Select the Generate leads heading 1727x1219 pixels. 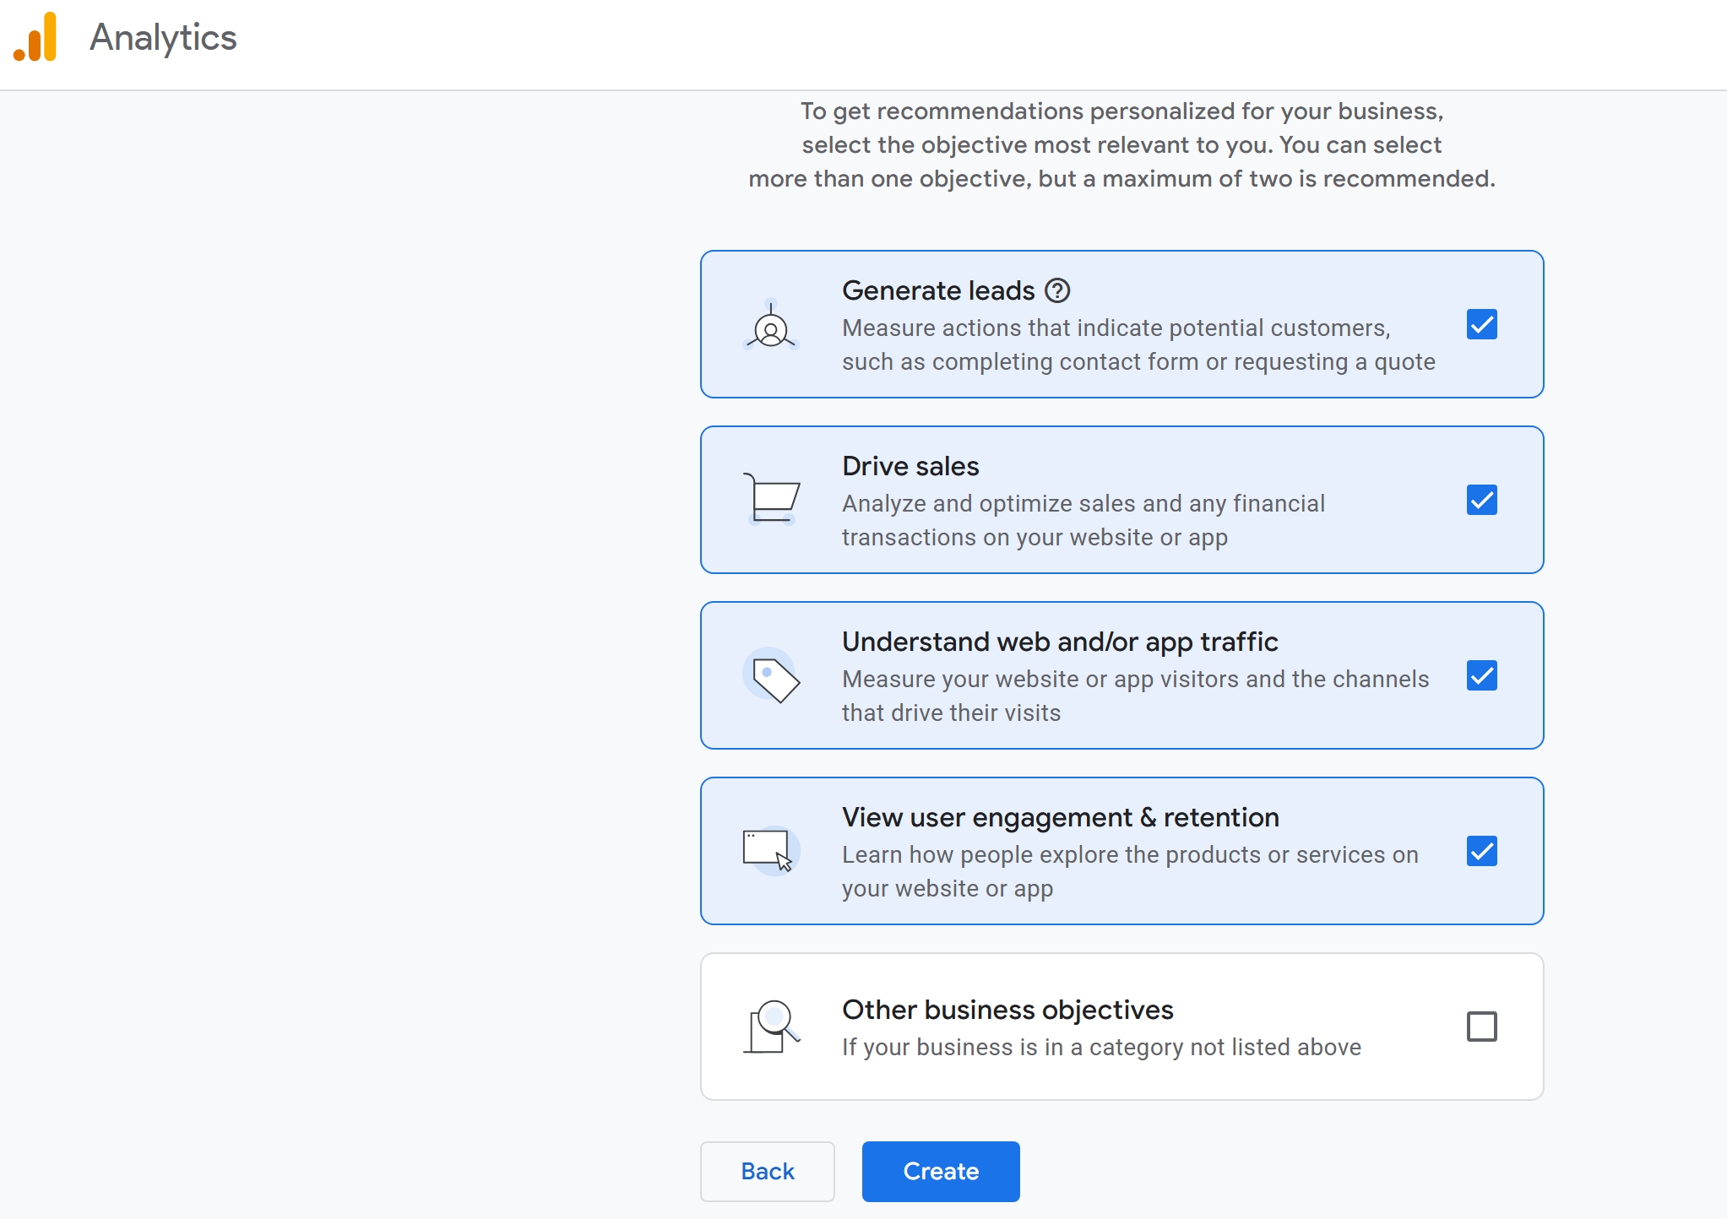pyautogui.click(x=937, y=291)
